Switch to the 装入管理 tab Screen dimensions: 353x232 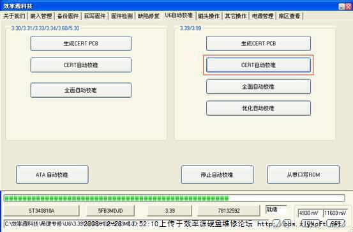[x=41, y=16]
